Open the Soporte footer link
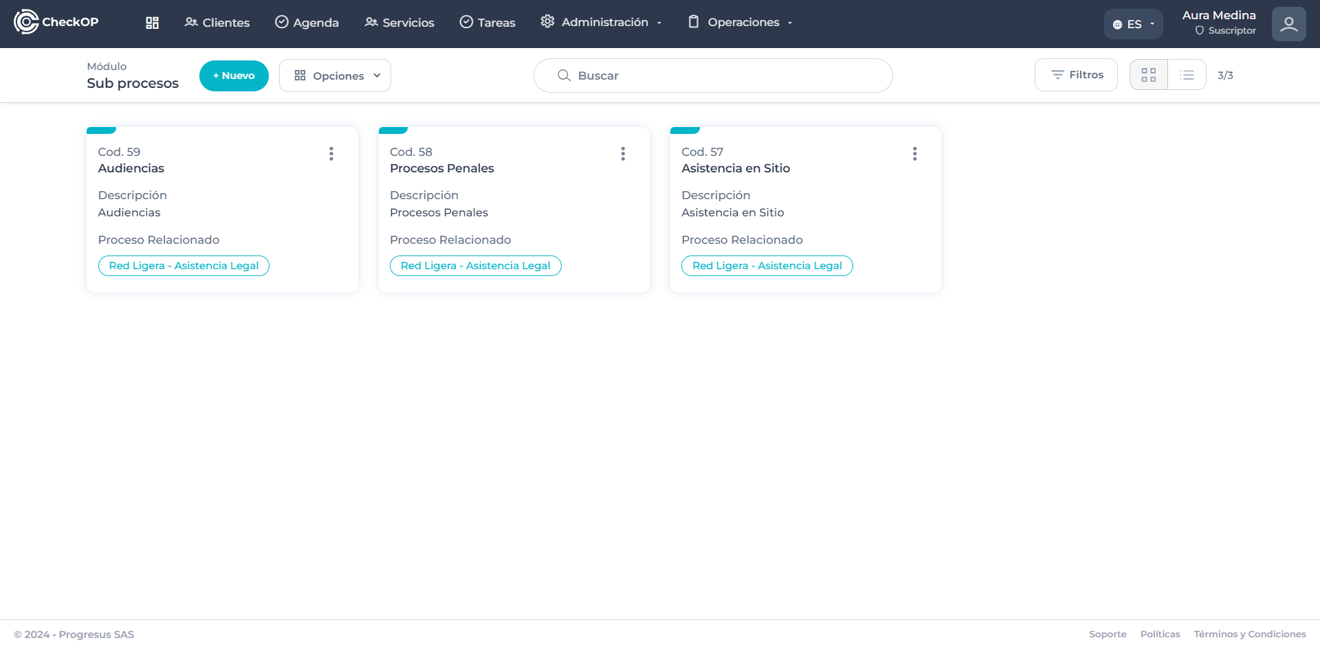Viewport: 1320px width, 649px height. (x=1108, y=635)
